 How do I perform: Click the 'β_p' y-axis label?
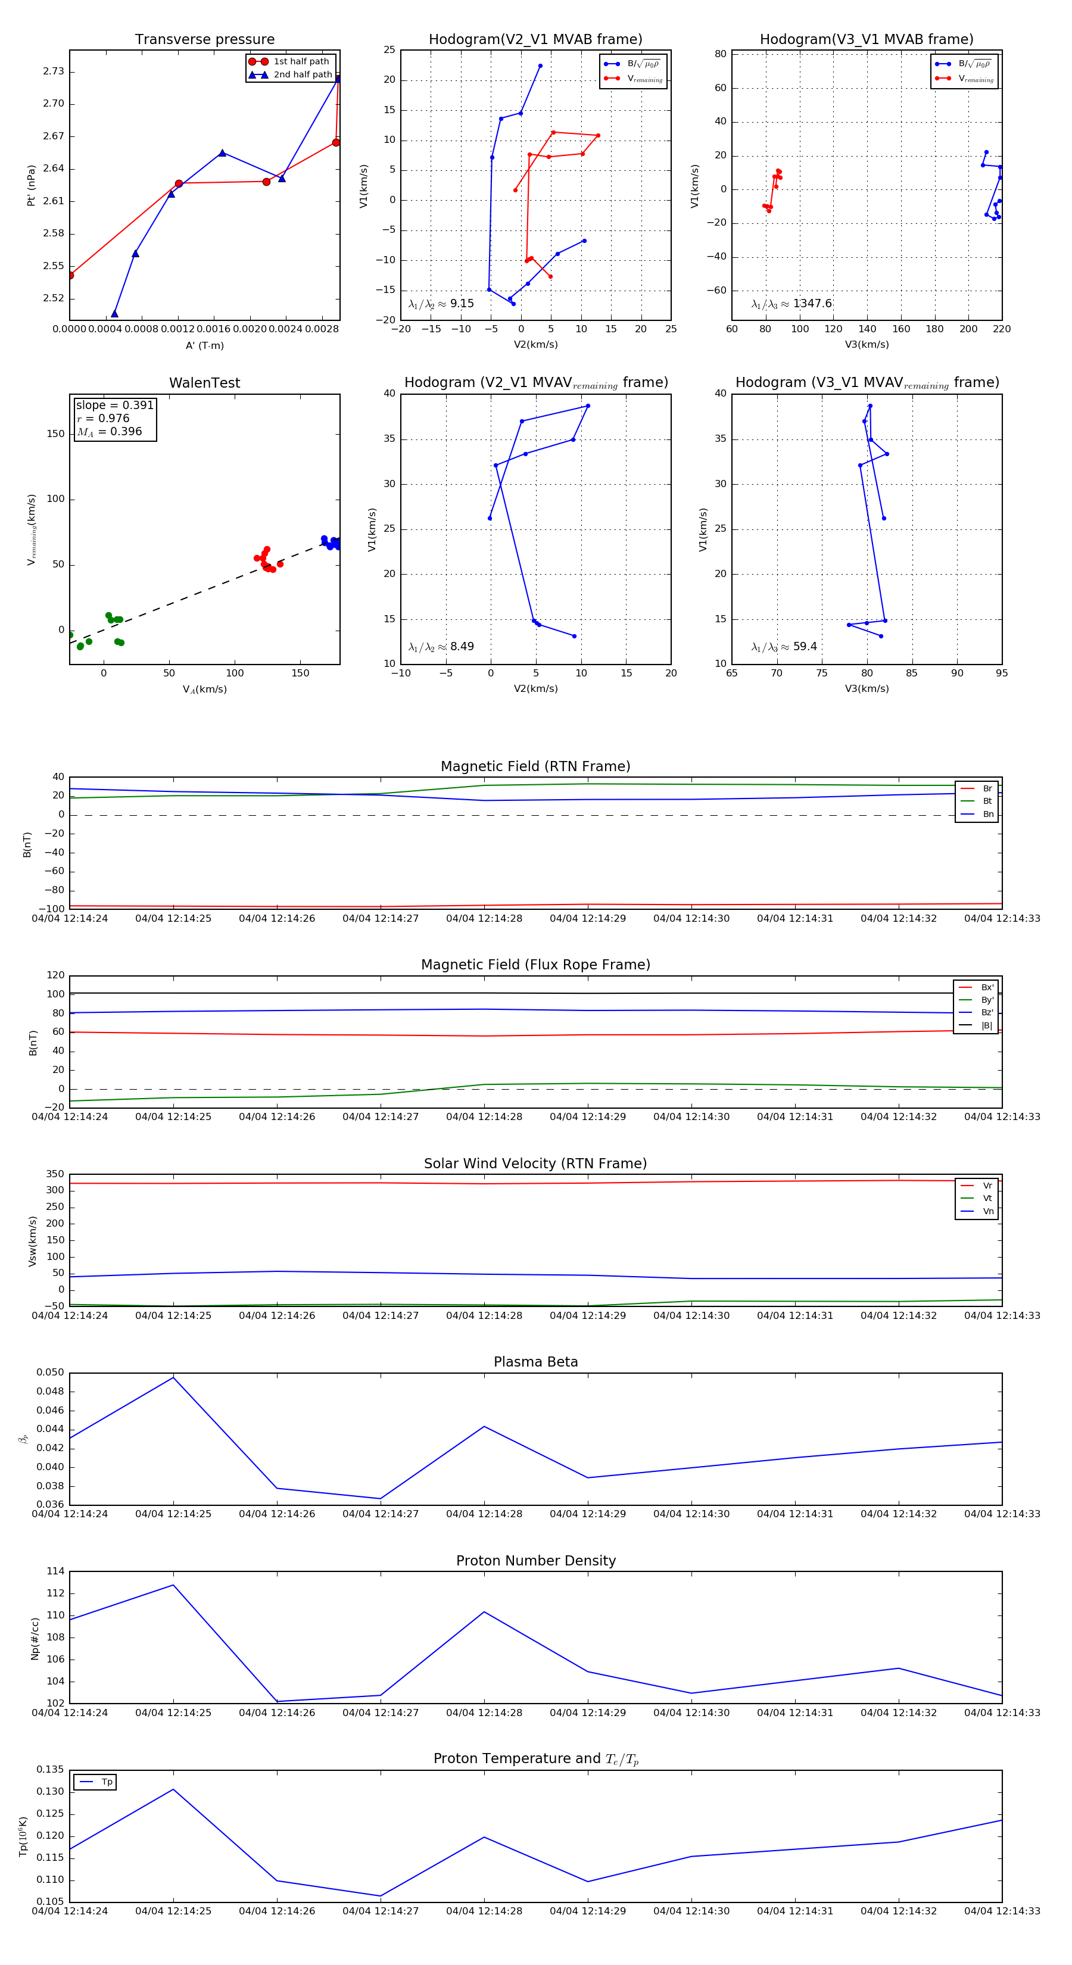pos(24,1439)
